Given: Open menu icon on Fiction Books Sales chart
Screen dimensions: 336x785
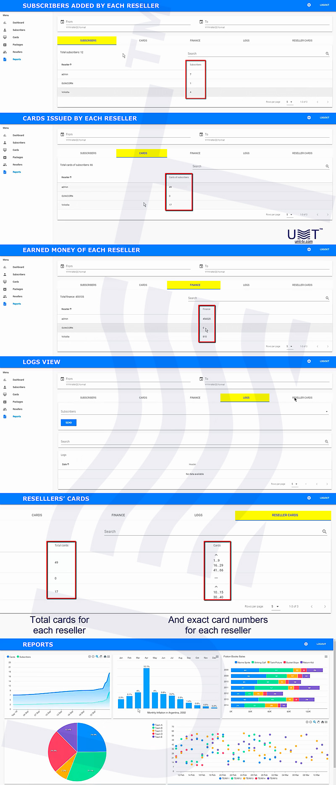Looking at the screenshot, I should click(326, 657).
